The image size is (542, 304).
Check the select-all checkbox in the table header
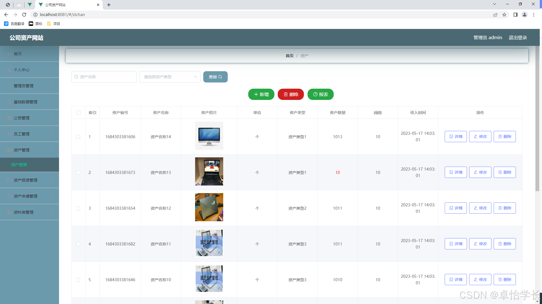click(79, 113)
